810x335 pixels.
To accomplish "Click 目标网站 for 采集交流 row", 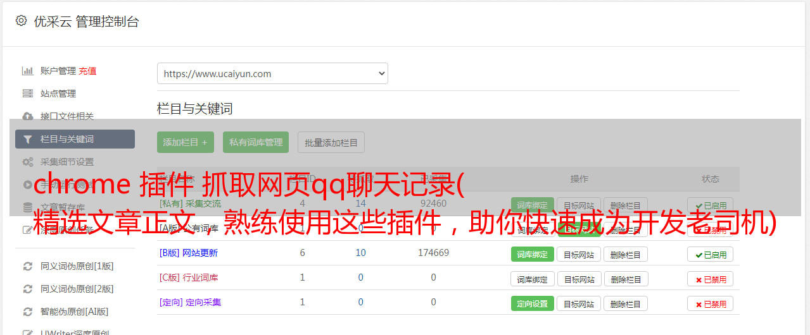I will click(579, 205).
